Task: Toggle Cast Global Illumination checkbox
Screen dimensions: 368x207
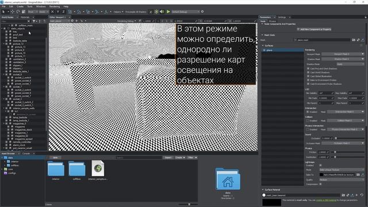Action: [x=308, y=76]
